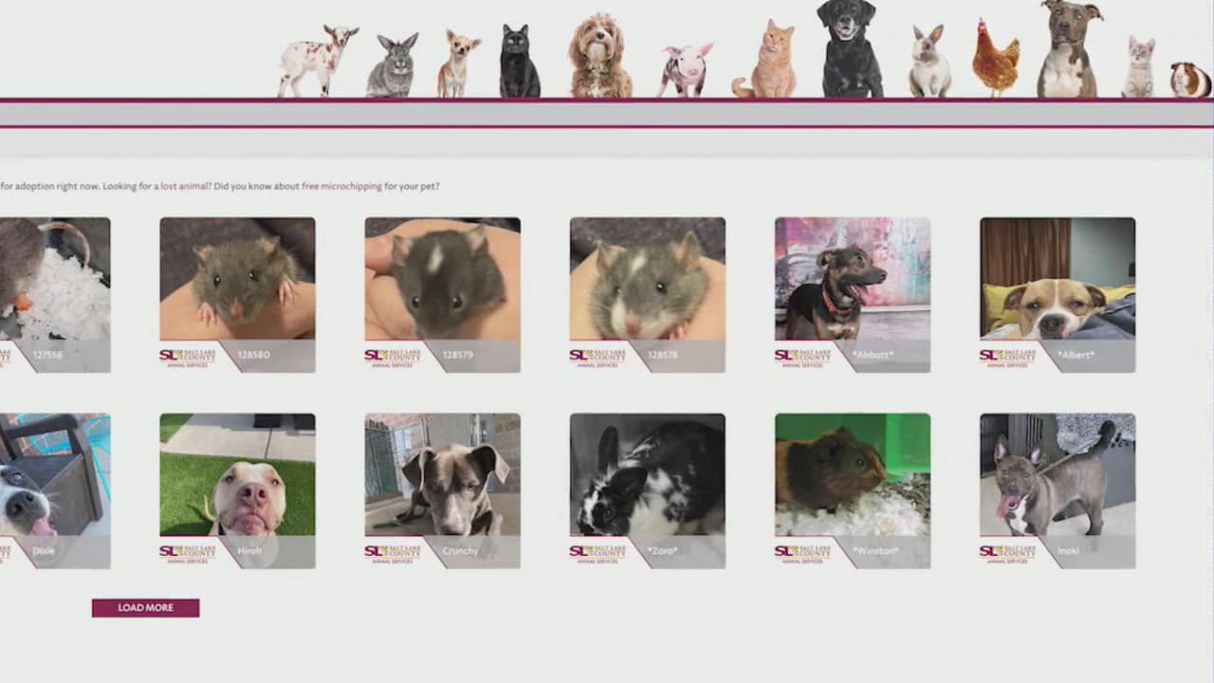1214x683 pixels.
Task: Open Winston the guinea pig's photo
Action: [852, 472]
